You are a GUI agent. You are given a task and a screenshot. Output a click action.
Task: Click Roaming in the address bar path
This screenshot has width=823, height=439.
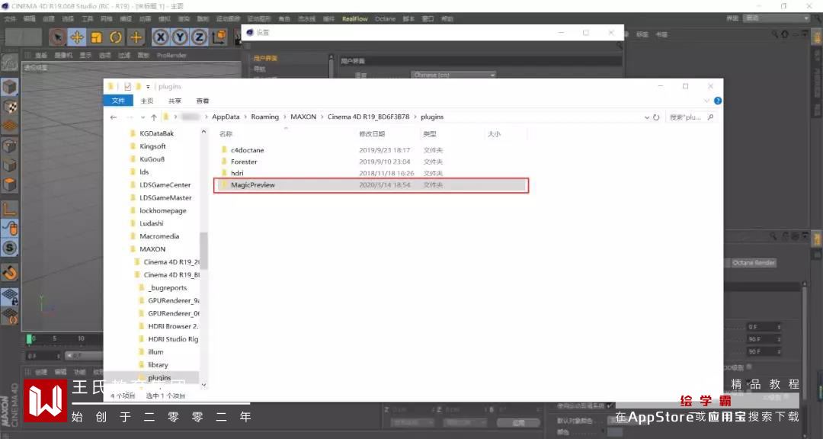pyautogui.click(x=264, y=117)
